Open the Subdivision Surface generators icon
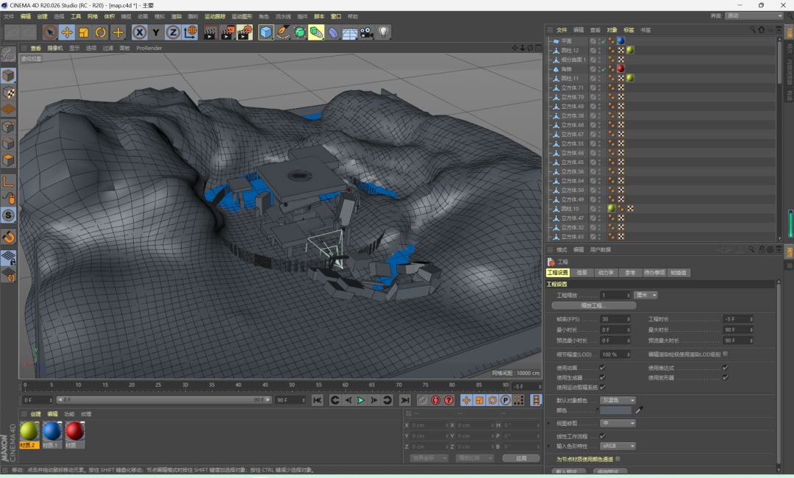 pyautogui.click(x=300, y=32)
